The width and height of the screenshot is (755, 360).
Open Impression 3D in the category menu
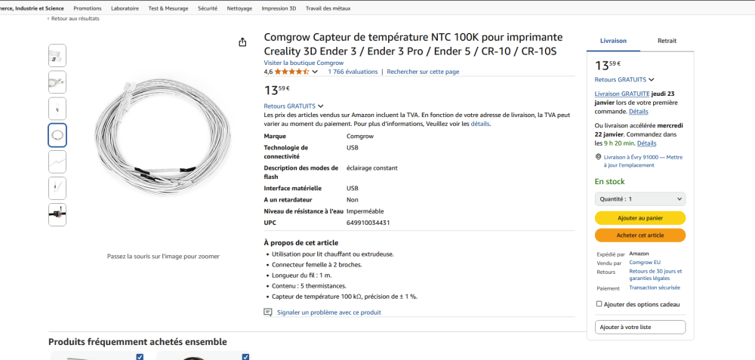(279, 8)
